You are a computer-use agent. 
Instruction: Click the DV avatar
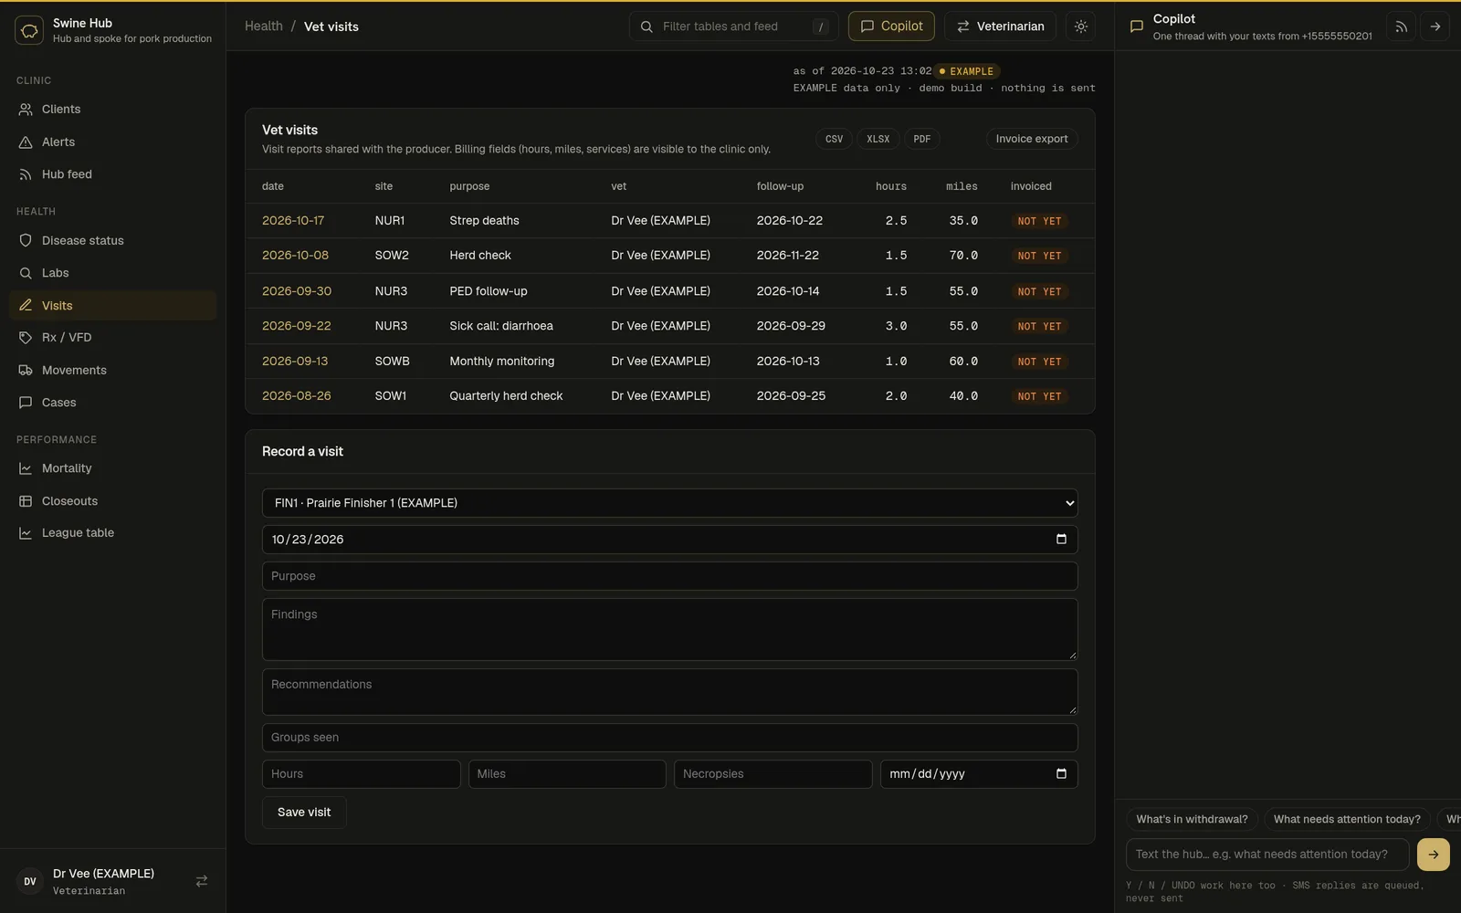(x=30, y=881)
